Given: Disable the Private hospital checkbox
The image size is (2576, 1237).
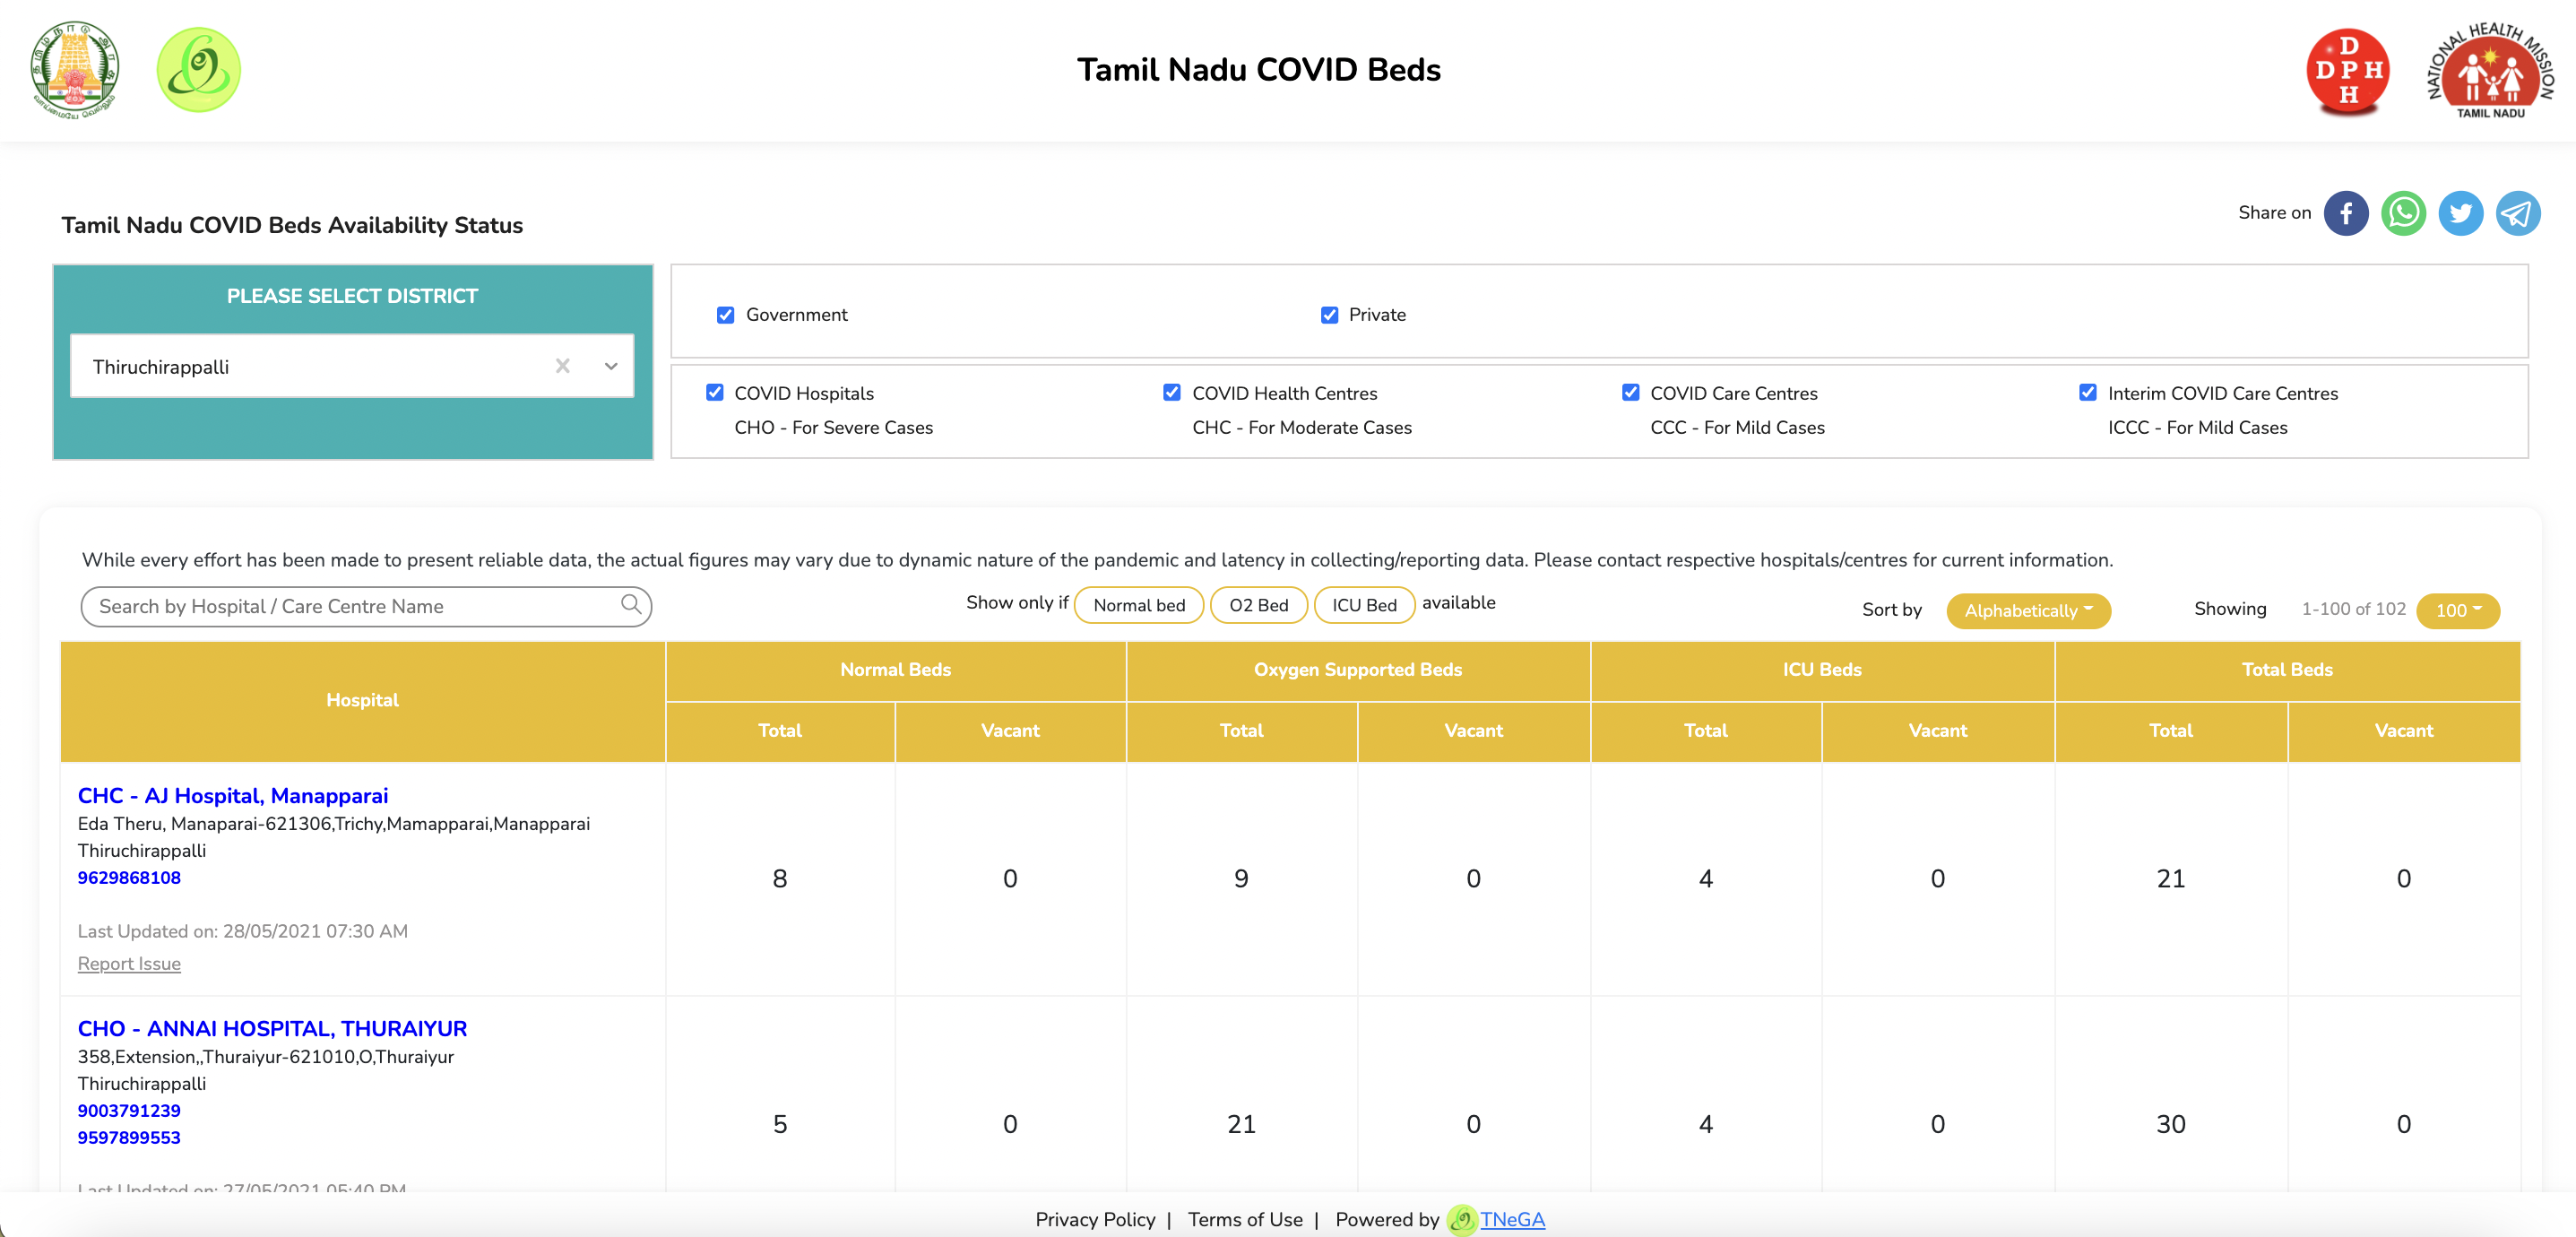Looking at the screenshot, I should tap(1327, 314).
